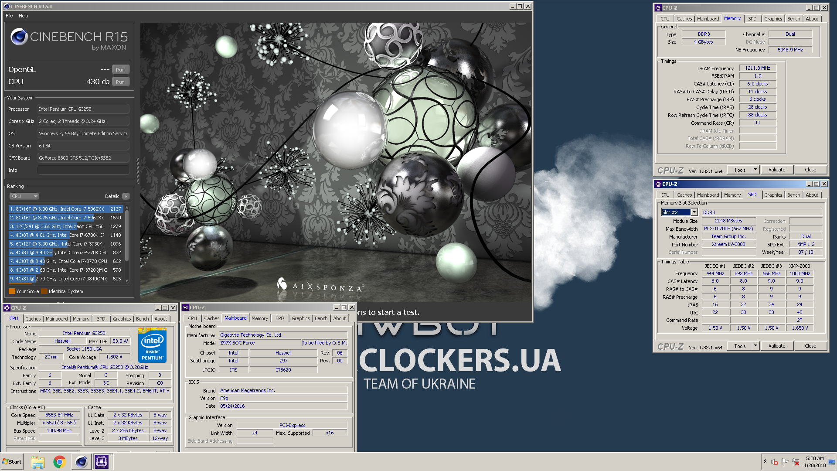Switch to Caches tab in CPU-Z Memory window
837x471 pixels.
point(684,19)
